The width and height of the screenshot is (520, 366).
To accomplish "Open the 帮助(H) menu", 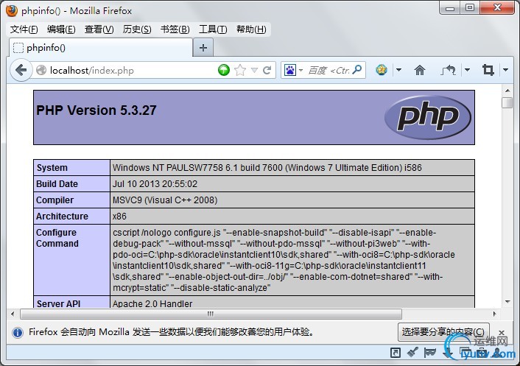I will pos(251,29).
